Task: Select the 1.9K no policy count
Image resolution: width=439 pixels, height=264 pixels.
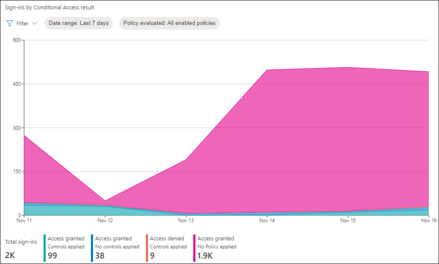Action: click(205, 256)
